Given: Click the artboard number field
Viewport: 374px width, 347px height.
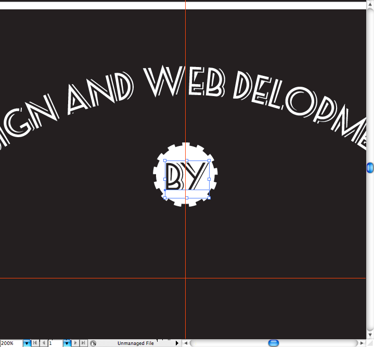Looking at the screenshot, I should (x=56, y=343).
